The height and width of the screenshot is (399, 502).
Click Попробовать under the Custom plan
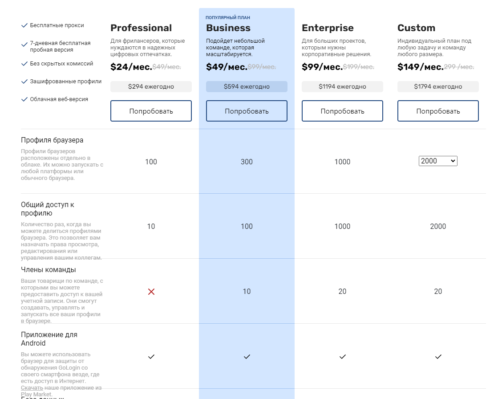(x=438, y=111)
